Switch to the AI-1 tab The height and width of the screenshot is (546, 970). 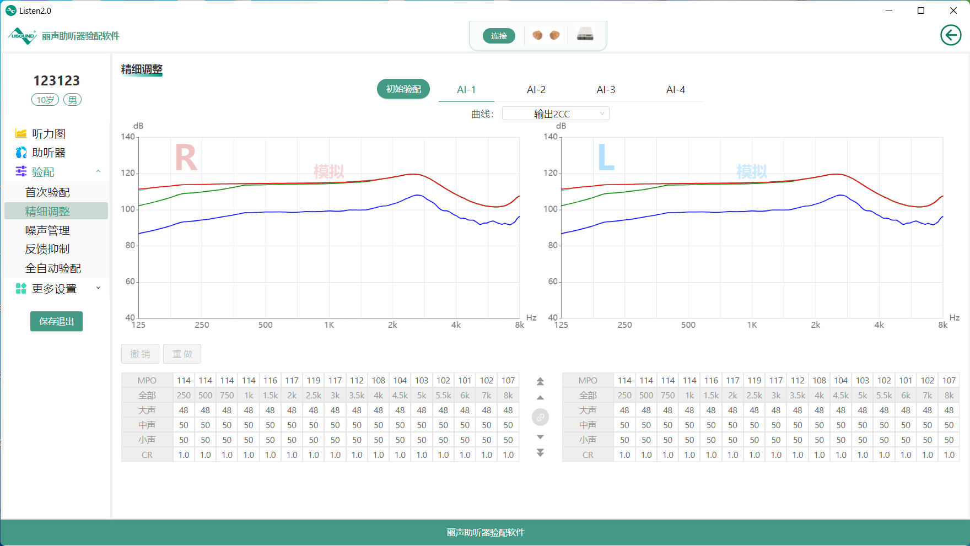point(466,90)
